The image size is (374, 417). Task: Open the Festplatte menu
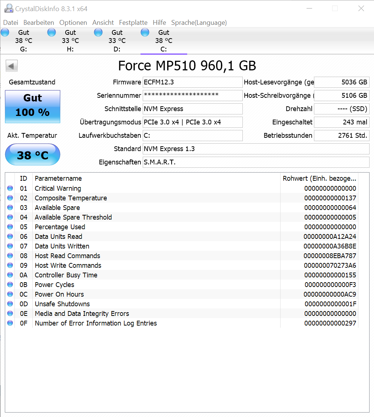click(x=133, y=23)
